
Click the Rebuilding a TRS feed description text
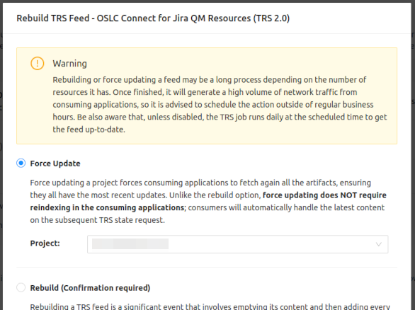tap(210, 306)
